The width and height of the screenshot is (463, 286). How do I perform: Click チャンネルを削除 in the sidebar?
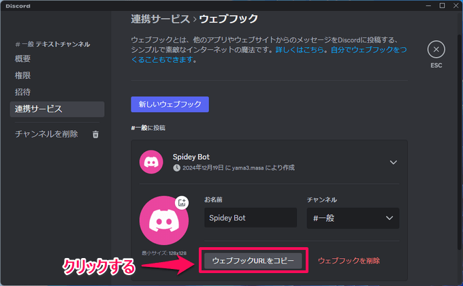[x=46, y=134]
